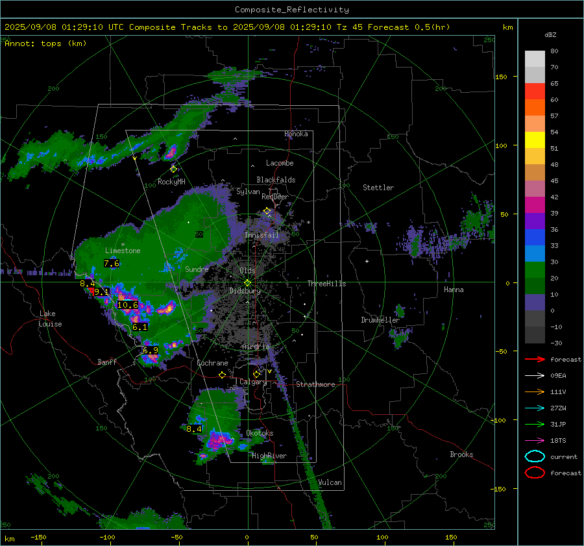Click the Annot: tops (km) label

[45, 43]
